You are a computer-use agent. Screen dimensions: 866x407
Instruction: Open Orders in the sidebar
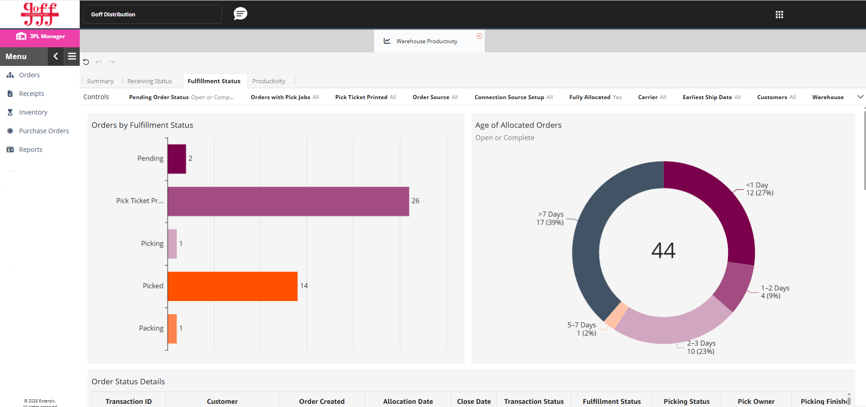tap(29, 75)
